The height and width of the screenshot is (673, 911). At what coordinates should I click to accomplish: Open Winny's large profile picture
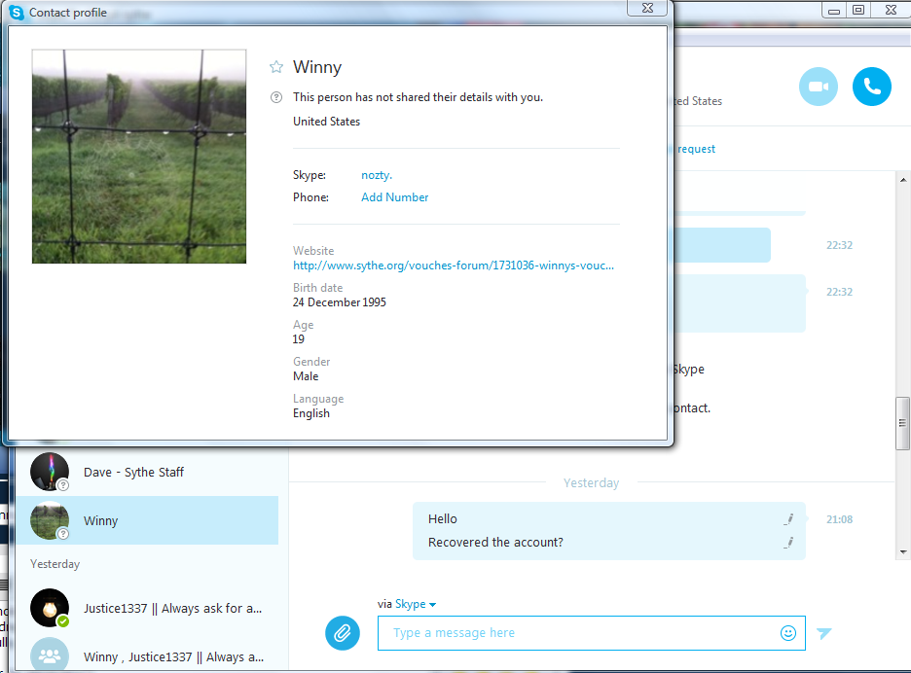[x=139, y=157]
